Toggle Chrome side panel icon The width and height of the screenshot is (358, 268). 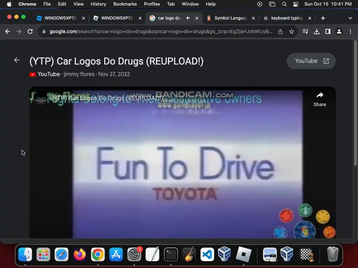pos(328,31)
